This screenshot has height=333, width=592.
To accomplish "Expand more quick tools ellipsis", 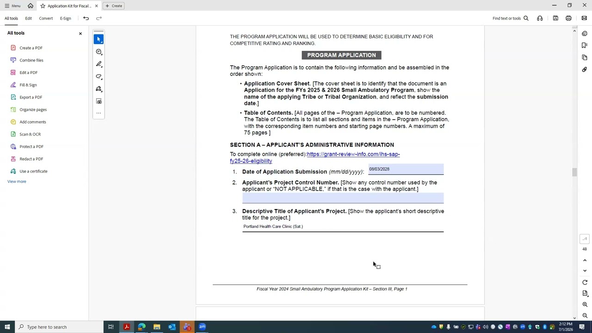I will [99, 113].
